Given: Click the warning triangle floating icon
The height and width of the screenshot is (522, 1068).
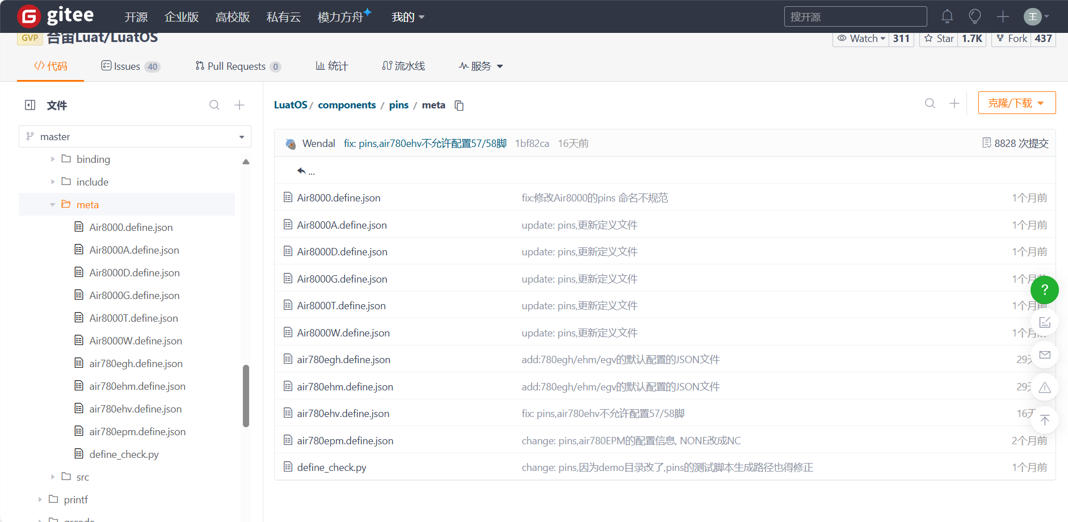Looking at the screenshot, I should click(1045, 388).
